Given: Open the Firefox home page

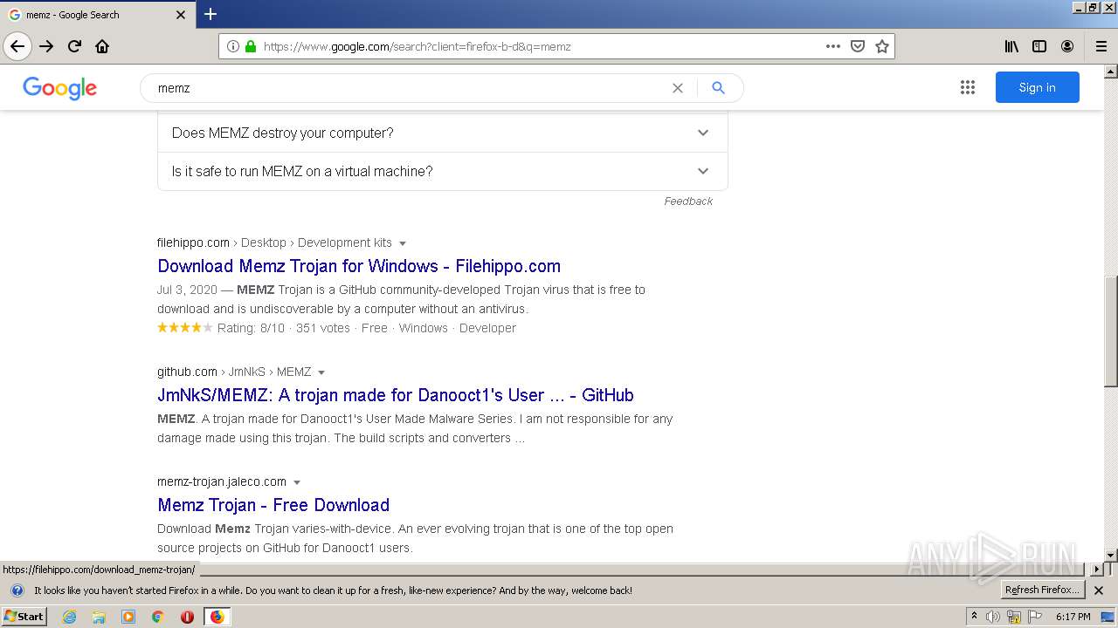Looking at the screenshot, I should [x=102, y=46].
